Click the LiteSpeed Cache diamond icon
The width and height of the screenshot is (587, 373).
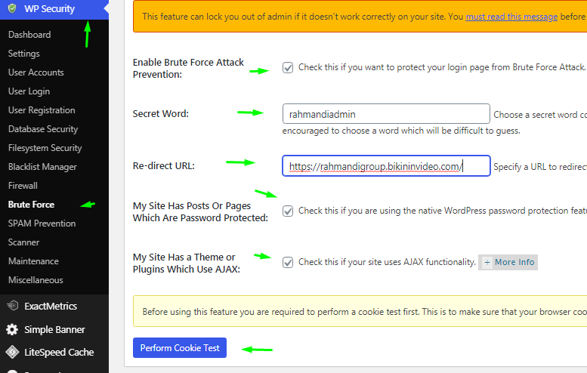(12, 352)
